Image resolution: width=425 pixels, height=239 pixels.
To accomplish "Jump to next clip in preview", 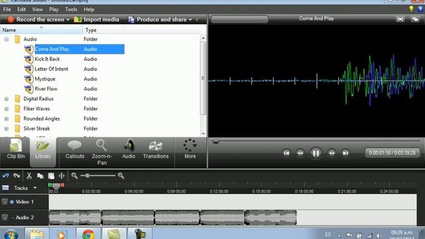I will (x=345, y=153).
